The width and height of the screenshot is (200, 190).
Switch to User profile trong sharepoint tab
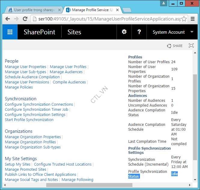(33, 10)
